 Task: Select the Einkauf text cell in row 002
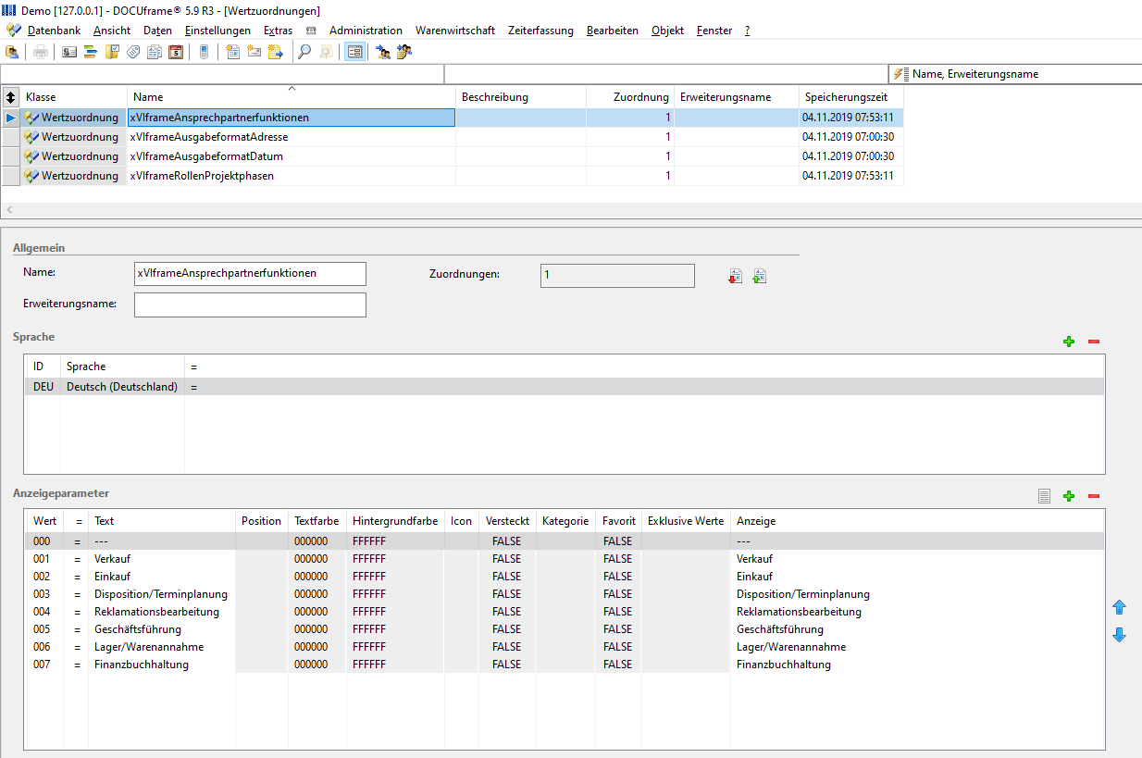coord(161,577)
